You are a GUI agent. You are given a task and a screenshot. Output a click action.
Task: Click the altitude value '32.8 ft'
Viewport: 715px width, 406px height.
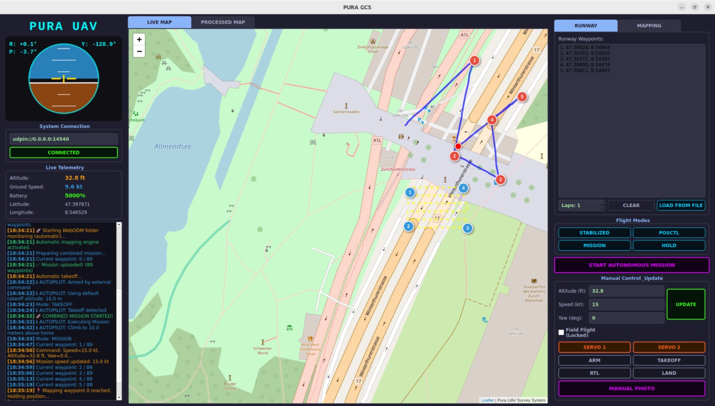coord(75,178)
